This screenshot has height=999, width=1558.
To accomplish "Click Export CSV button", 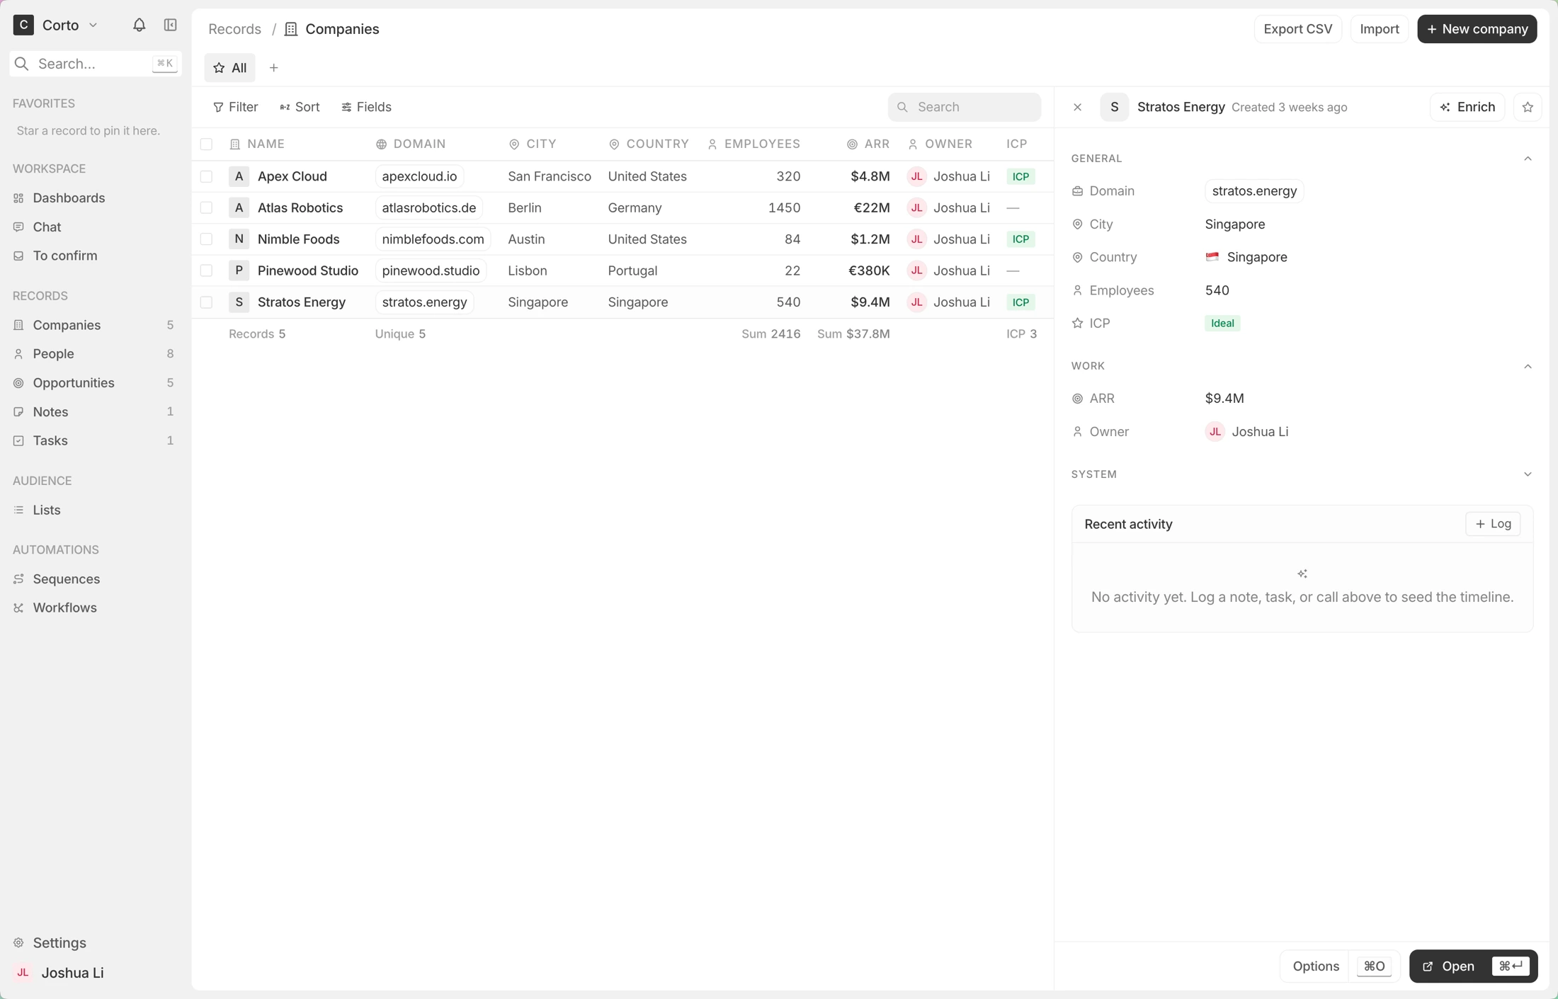I will tap(1297, 29).
